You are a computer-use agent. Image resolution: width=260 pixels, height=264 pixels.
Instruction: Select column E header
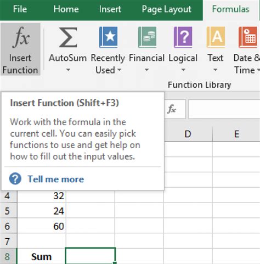pos(236,134)
